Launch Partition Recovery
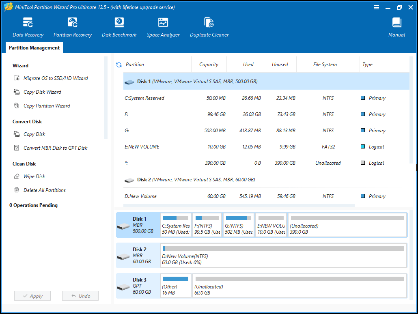Screen dimensions: 418x314 (72, 26)
